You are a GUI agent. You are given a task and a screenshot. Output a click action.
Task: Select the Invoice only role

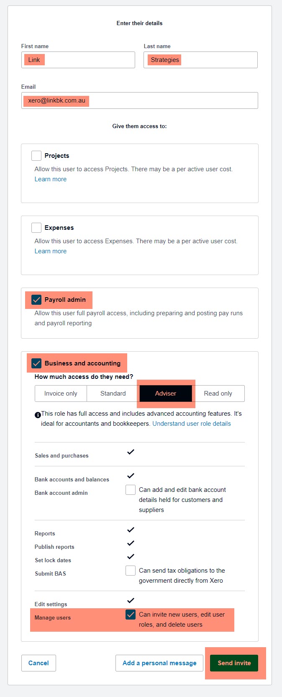[x=61, y=394]
